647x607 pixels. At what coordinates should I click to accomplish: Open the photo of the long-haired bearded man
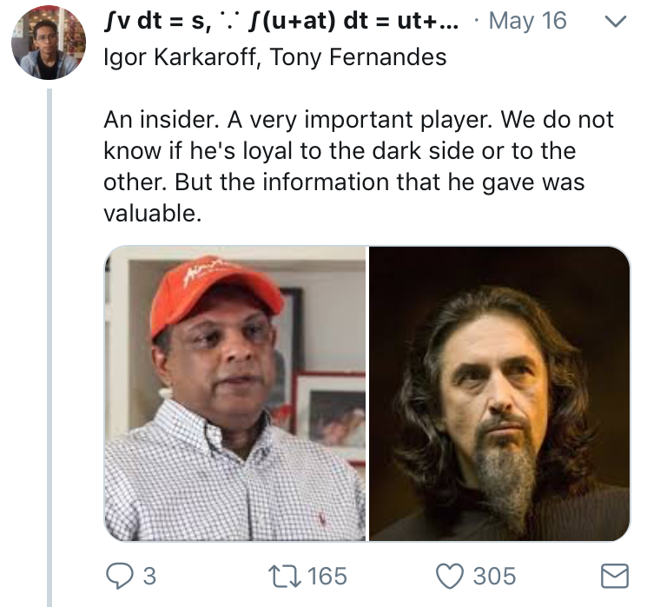click(x=499, y=393)
